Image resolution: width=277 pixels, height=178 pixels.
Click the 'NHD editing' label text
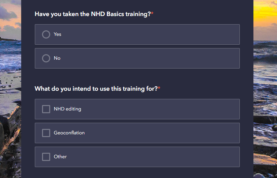pos(67,109)
